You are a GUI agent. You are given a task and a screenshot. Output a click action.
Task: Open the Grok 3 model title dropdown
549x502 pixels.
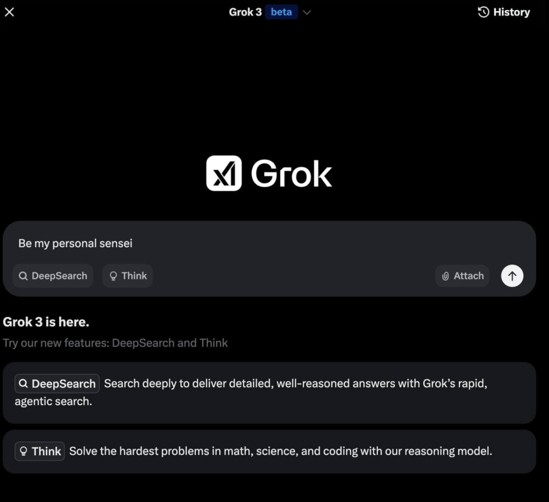point(245,12)
